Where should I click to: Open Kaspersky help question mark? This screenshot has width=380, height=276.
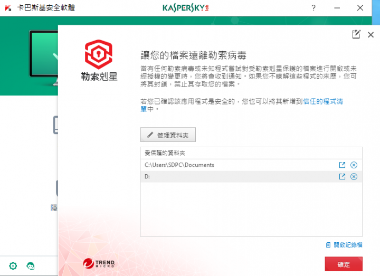pyautogui.click(x=313, y=8)
